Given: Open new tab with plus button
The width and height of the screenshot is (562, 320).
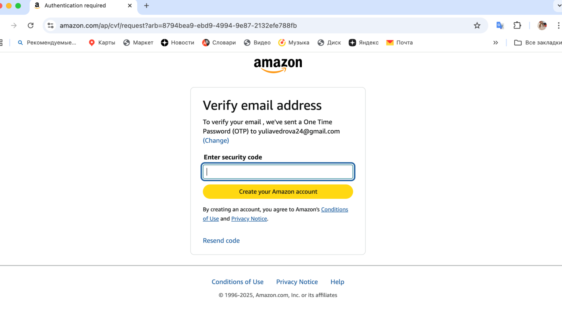Looking at the screenshot, I should [146, 6].
